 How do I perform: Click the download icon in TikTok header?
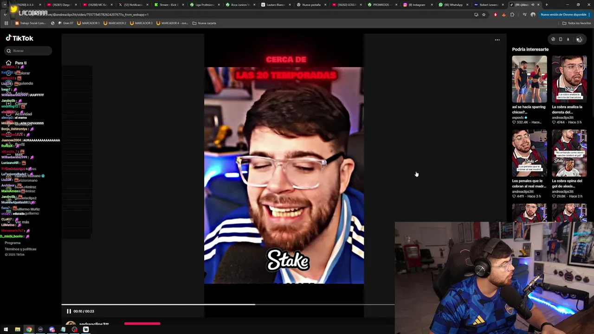[568, 39]
